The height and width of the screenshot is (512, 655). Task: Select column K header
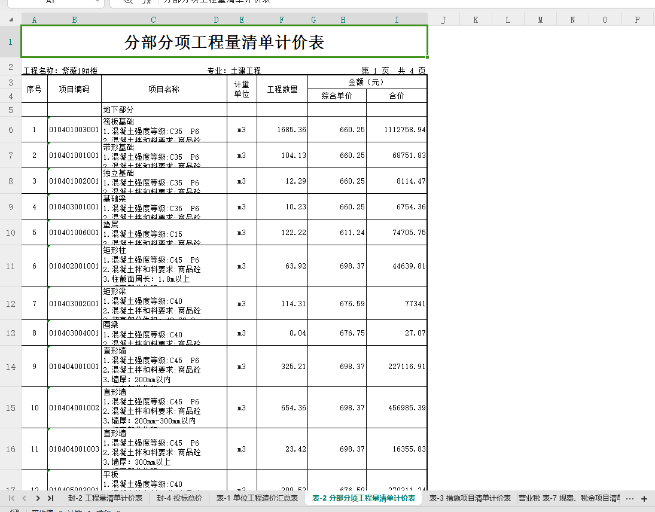click(x=476, y=20)
